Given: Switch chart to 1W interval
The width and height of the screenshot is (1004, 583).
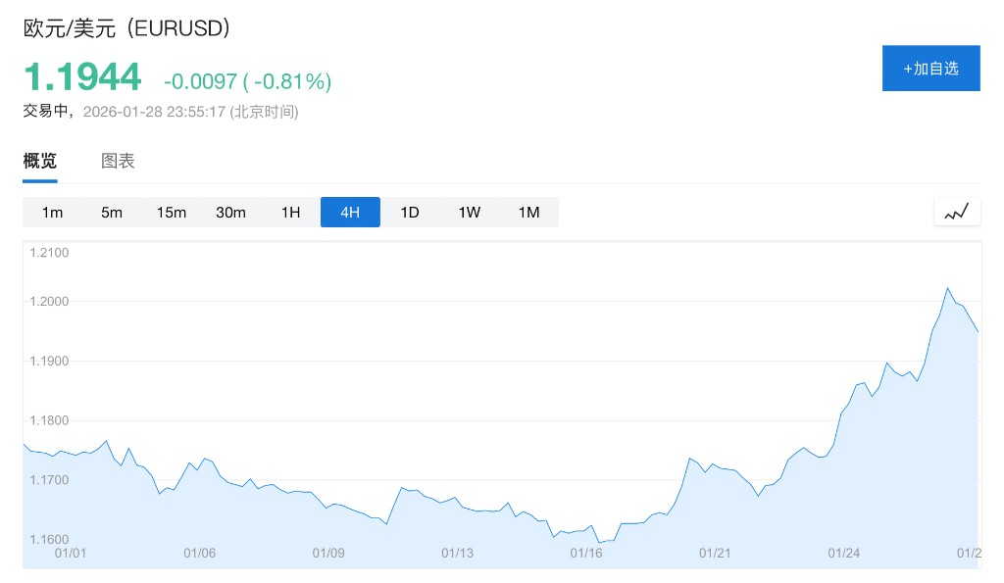Looking at the screenshot, I should 470,213.
